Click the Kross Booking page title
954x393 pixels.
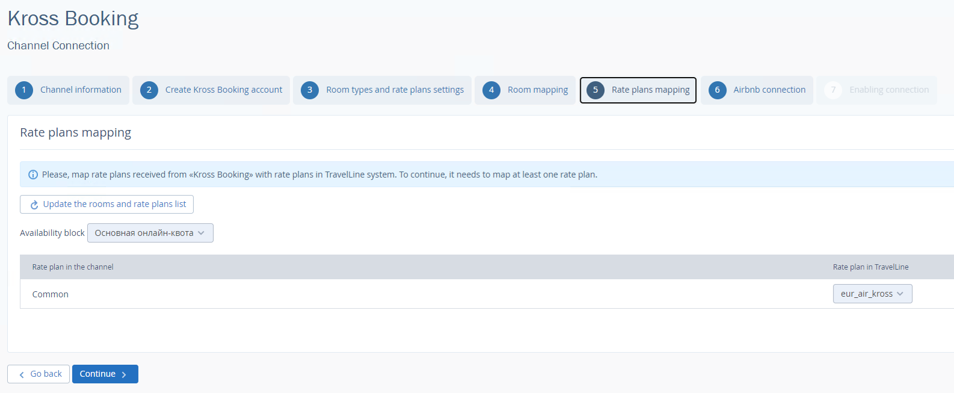(73, 19)
